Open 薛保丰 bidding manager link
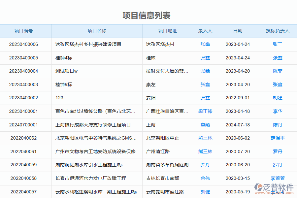The height and width of the screenshot is (198, 297). (277, 138)
